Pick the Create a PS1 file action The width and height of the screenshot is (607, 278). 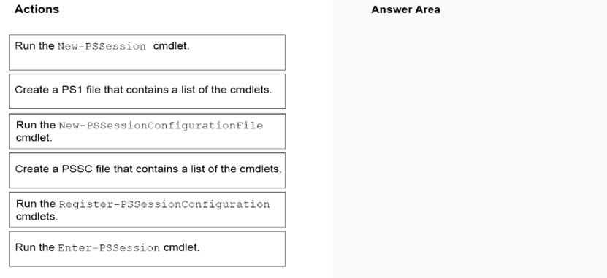(x=147, y=92)
